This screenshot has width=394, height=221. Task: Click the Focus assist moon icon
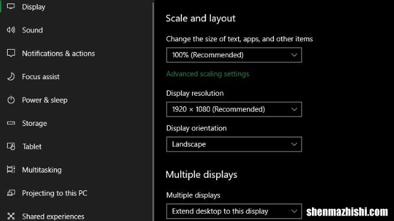[x=11, y=76]
